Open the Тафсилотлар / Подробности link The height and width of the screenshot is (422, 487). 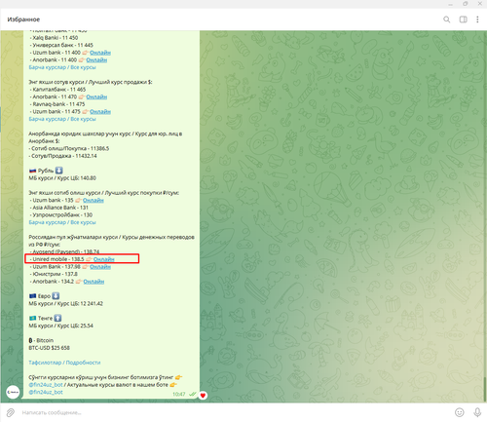[x=64, y=363]
